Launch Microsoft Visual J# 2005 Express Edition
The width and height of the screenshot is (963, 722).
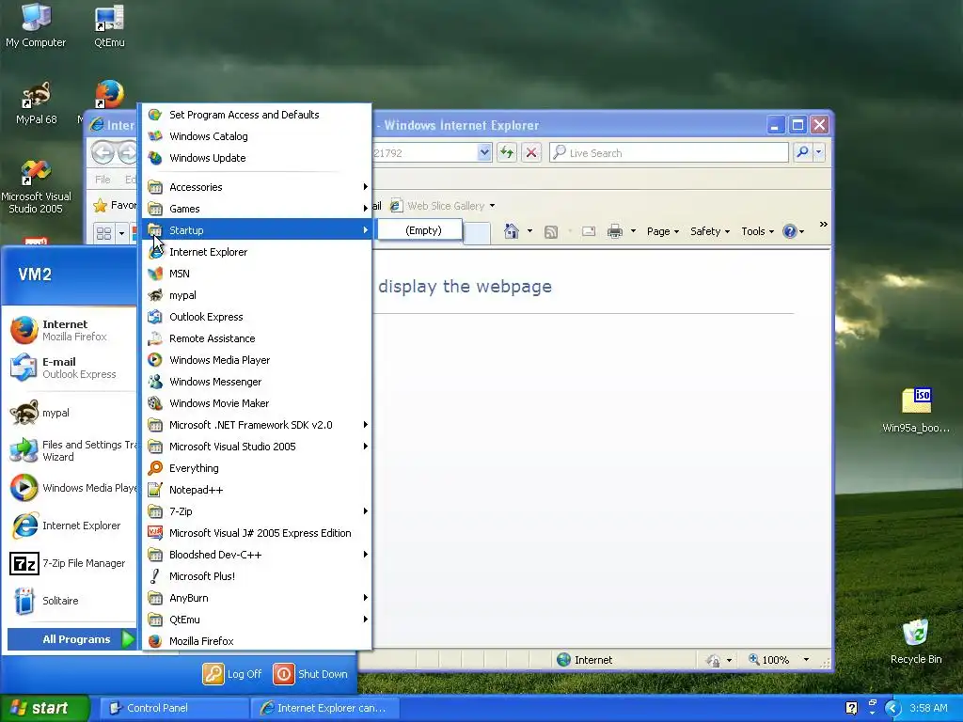pyautogui.click(x=257, y=533)
